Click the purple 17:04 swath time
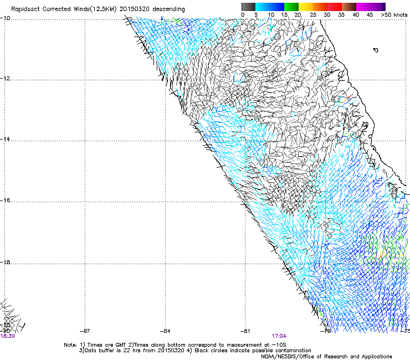The height and width of the screenshot is (360, 410). click(x=279, y=336)
